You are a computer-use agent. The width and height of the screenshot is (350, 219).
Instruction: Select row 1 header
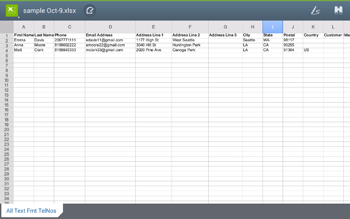coord(7,35)
